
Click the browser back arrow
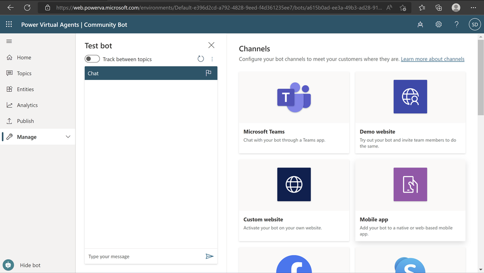pos(11,8)
